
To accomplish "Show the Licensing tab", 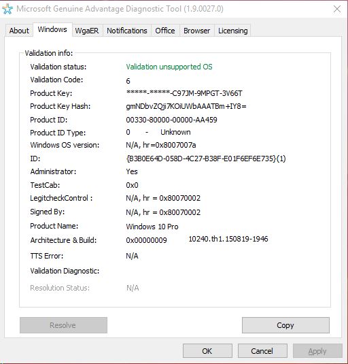I will 232,31.
